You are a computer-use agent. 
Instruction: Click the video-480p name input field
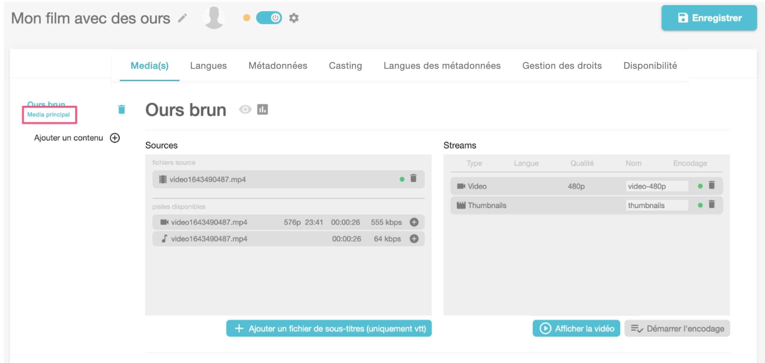pyautogui.click(x=657, y=186)
